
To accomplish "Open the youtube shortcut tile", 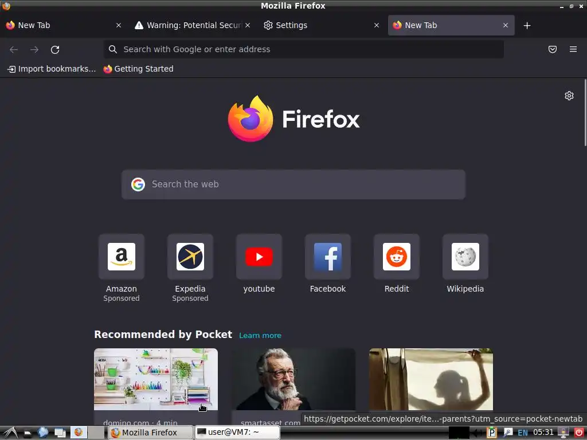I will pyautogui.click(x=259, y=257).
